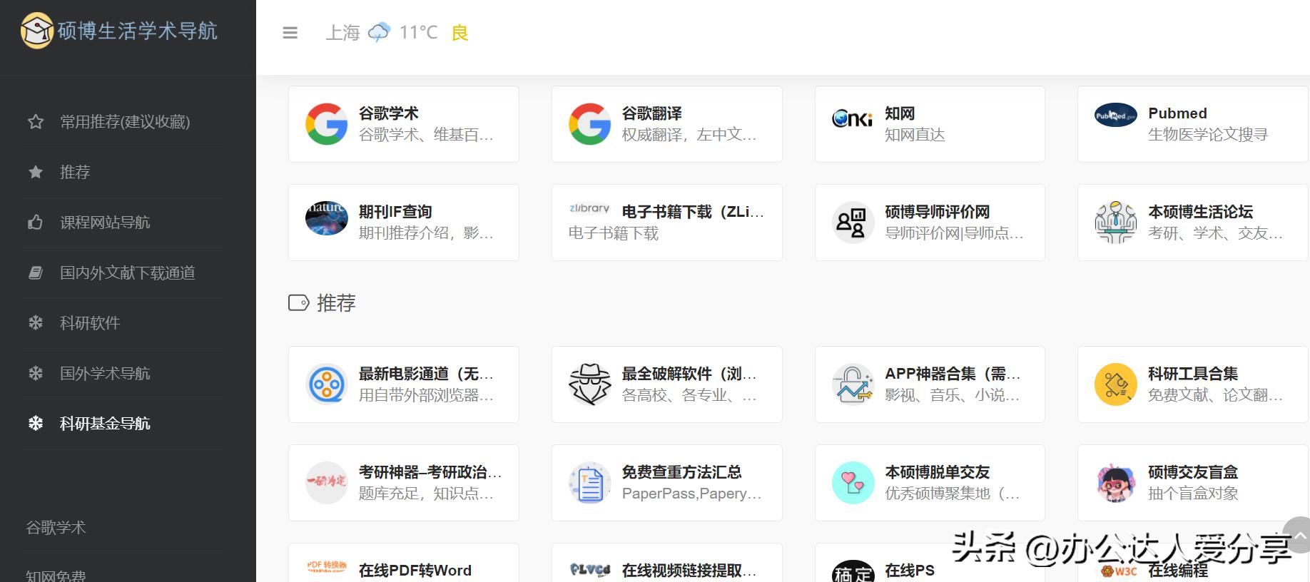Open 硕博导师评价网 card title
Screen dimensions: 1310x582
(x=938, y=212)
